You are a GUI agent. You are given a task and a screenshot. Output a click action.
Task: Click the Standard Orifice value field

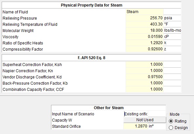point(136,126)
